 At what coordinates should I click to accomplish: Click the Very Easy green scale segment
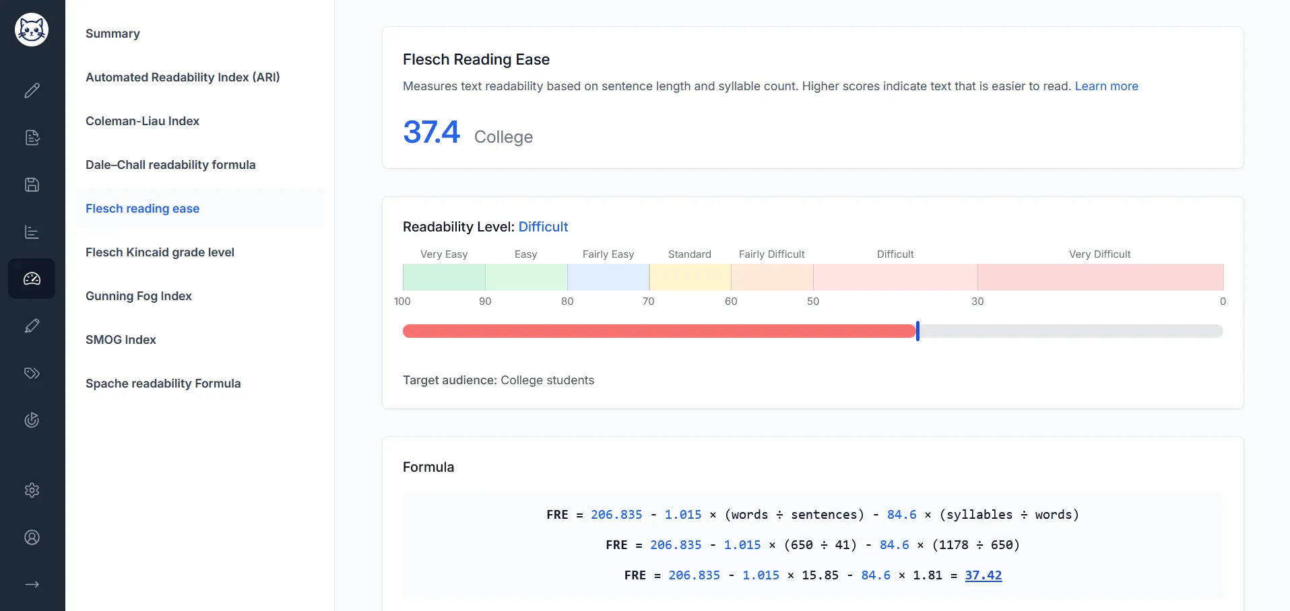pyautogui.click(x=444, y=277)
